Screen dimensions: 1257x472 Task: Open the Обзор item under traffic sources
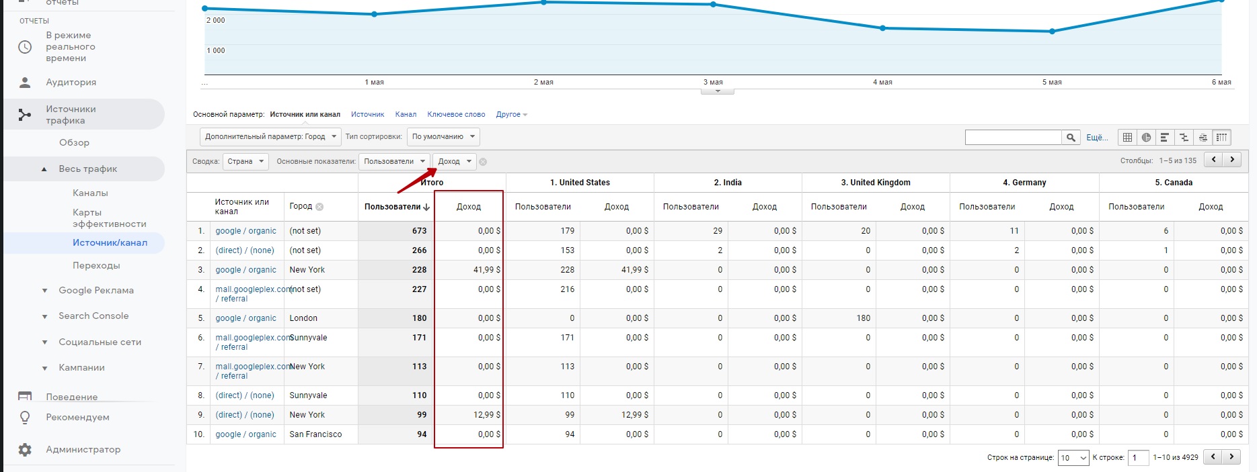(74, 142)
